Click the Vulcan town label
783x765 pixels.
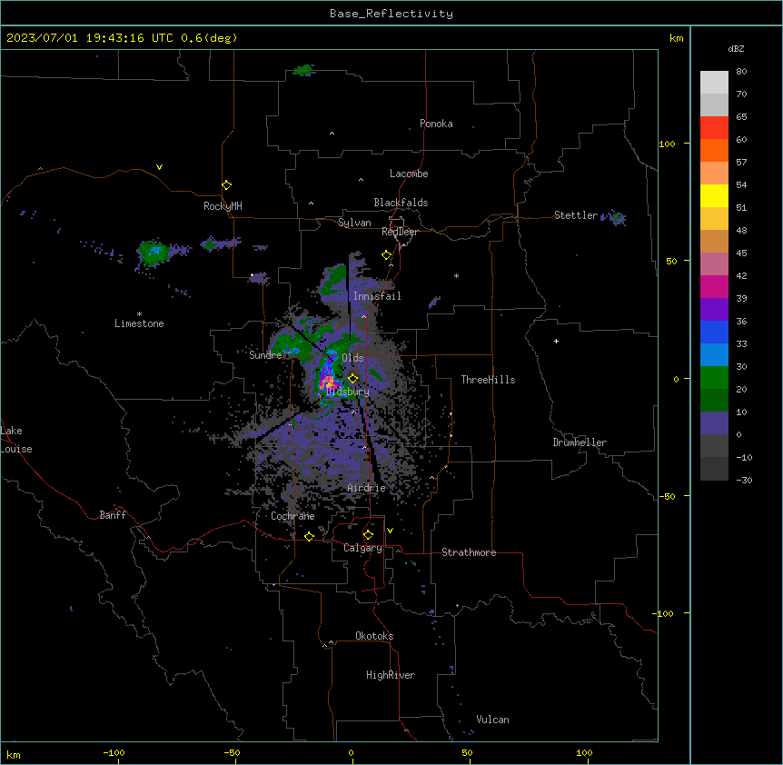492,720
